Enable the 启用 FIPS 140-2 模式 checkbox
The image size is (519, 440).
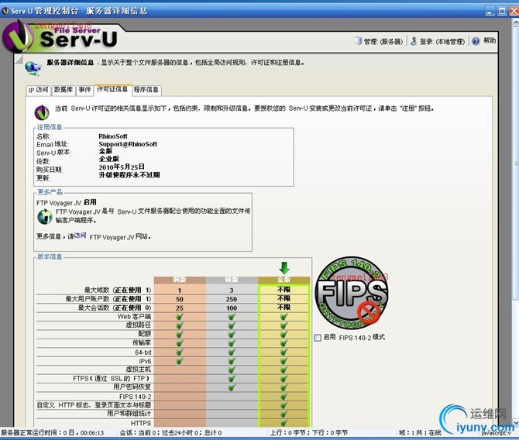(x=318, y=338)
